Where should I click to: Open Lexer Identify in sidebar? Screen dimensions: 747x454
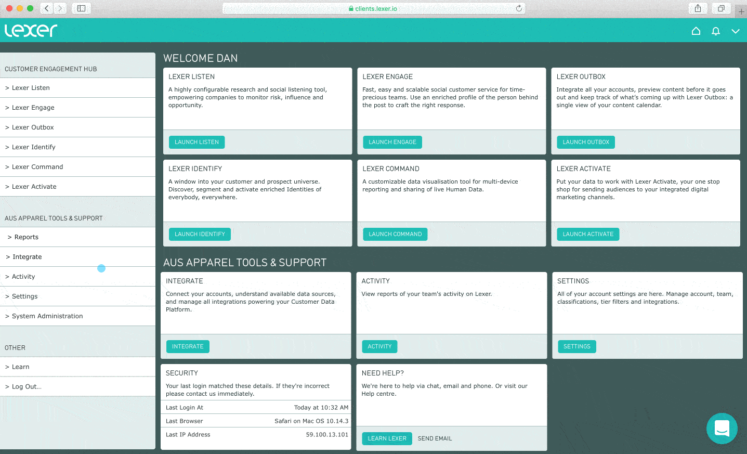pyautogui.click(x=77, y=147)
